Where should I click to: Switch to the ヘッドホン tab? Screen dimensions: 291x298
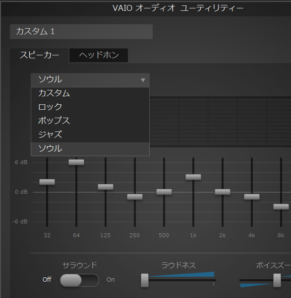(x=99, y=55)
